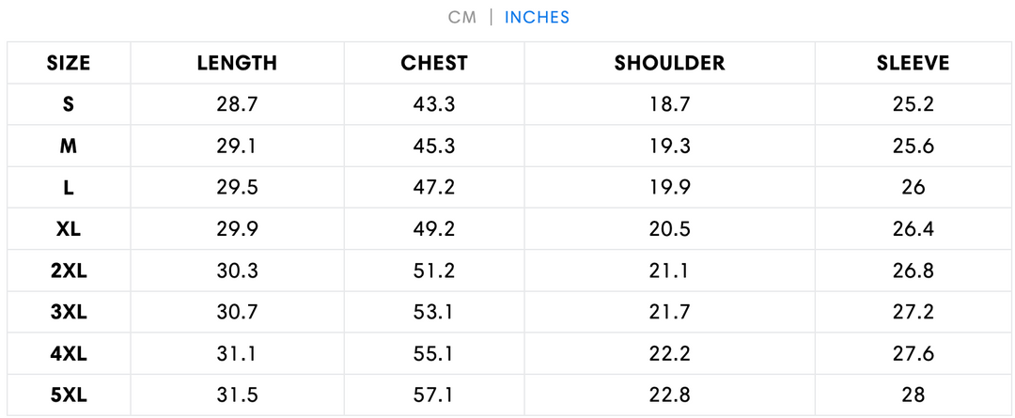Select the 3XL size row label

(69, 312)
